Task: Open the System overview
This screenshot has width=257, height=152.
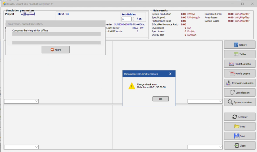Action: (240, 102)
